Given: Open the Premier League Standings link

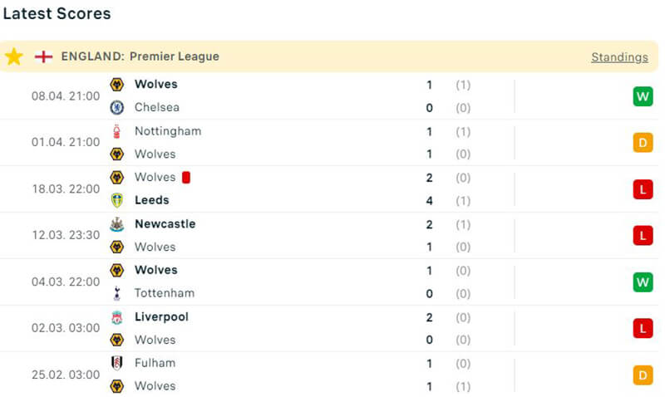Looking at the screenshot, I should [619, 57].
